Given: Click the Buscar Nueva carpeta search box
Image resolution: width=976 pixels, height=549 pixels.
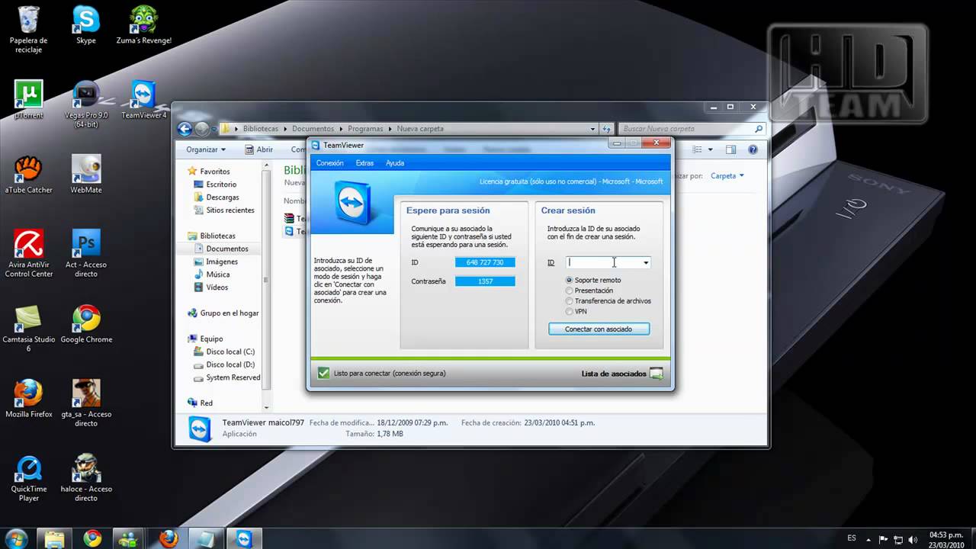Looking at the screenshot, I should [692, 129].
